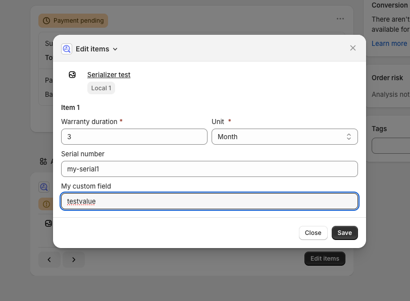
Task: Open the three-dot menu on payment card
Action: (x=340, y=19)
